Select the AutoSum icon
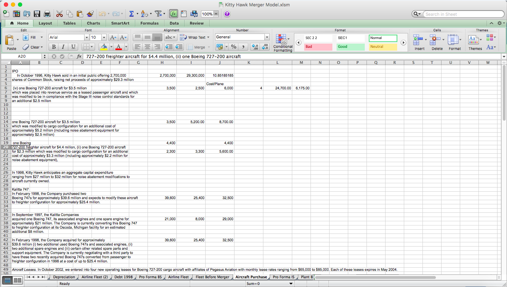The height and width of the screenshot is (287, 507). 131,13
